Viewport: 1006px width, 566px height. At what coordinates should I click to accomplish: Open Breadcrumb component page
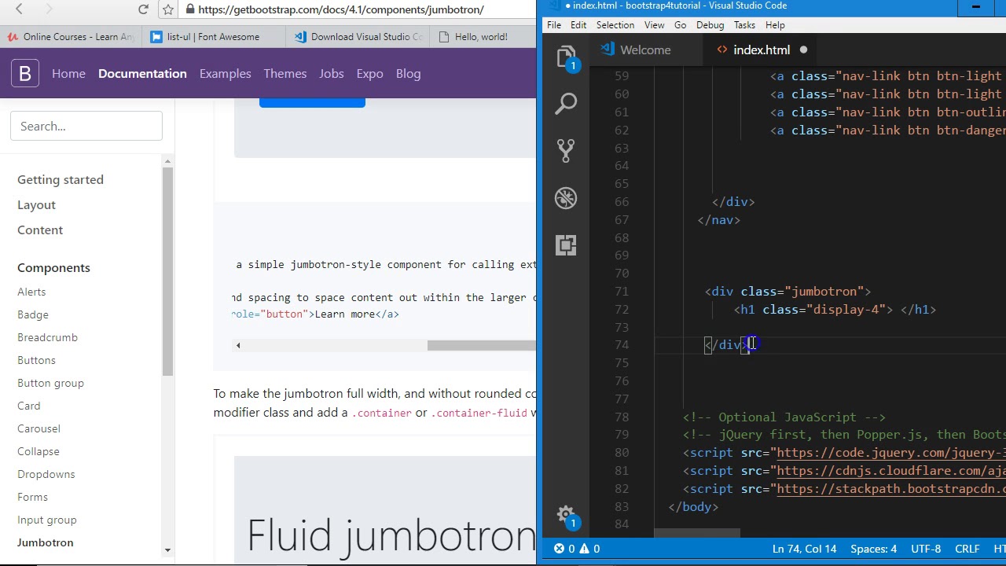(47, 337)
